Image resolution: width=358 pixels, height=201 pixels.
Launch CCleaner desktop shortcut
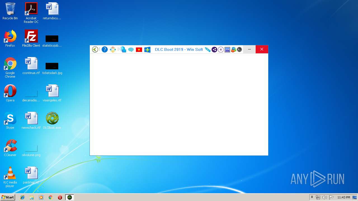pyautogui.click(x=10, y=148)
